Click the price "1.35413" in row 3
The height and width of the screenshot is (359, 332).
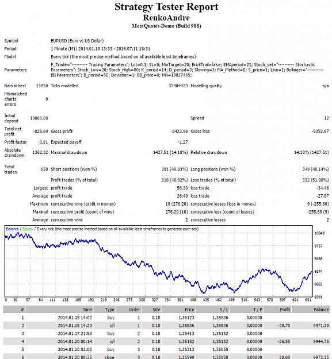coord(186,334)
